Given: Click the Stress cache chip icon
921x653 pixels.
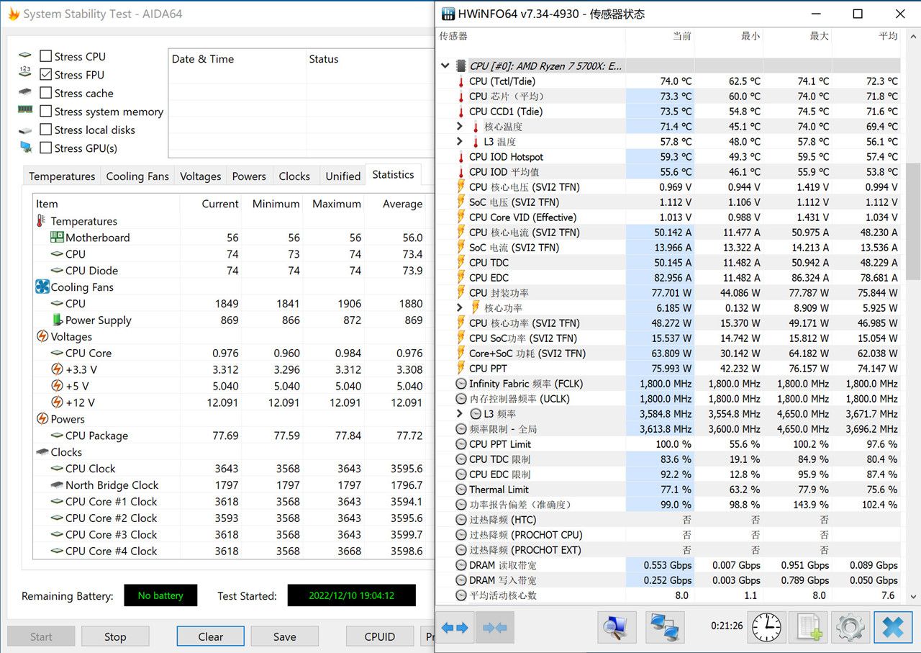Looking at the screenshot, I should tap(25, 92).
